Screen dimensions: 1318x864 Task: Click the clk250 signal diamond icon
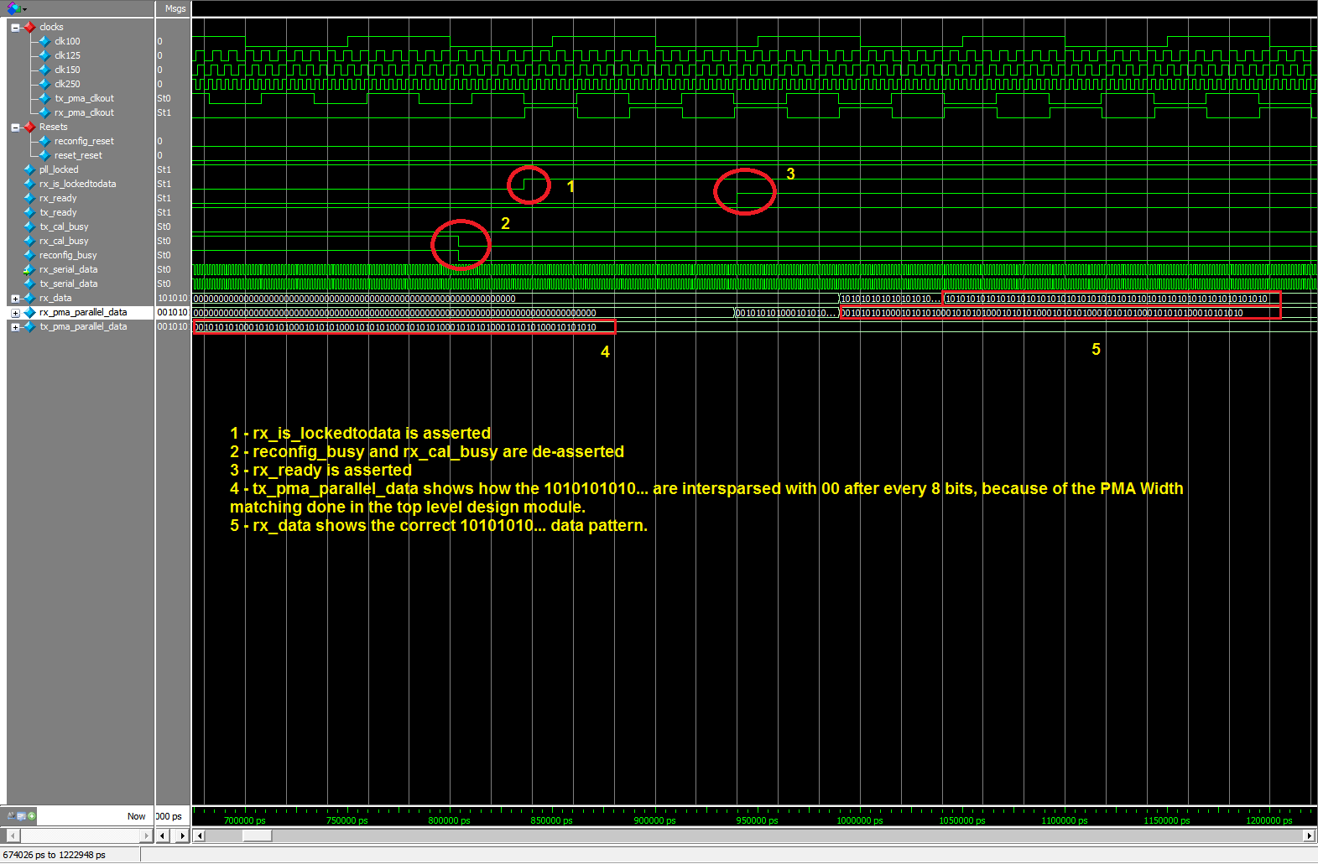[x=45, y=84]
